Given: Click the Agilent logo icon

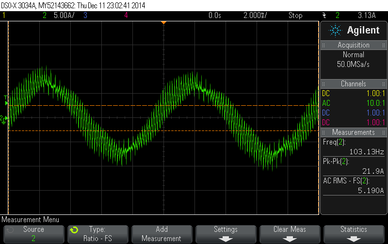Looking at the screenshot, I should click(x=335, y=31).
